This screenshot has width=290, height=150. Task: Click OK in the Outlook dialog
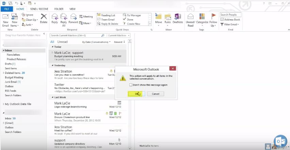click(x=136, y=94)
